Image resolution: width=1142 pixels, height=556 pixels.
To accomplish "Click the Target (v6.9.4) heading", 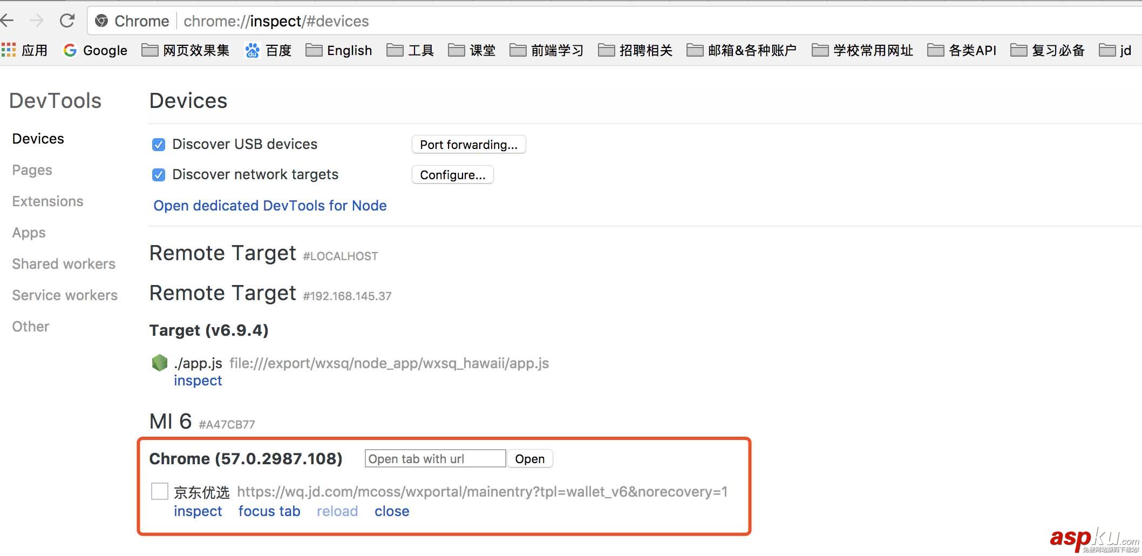I will click(209, 330).
